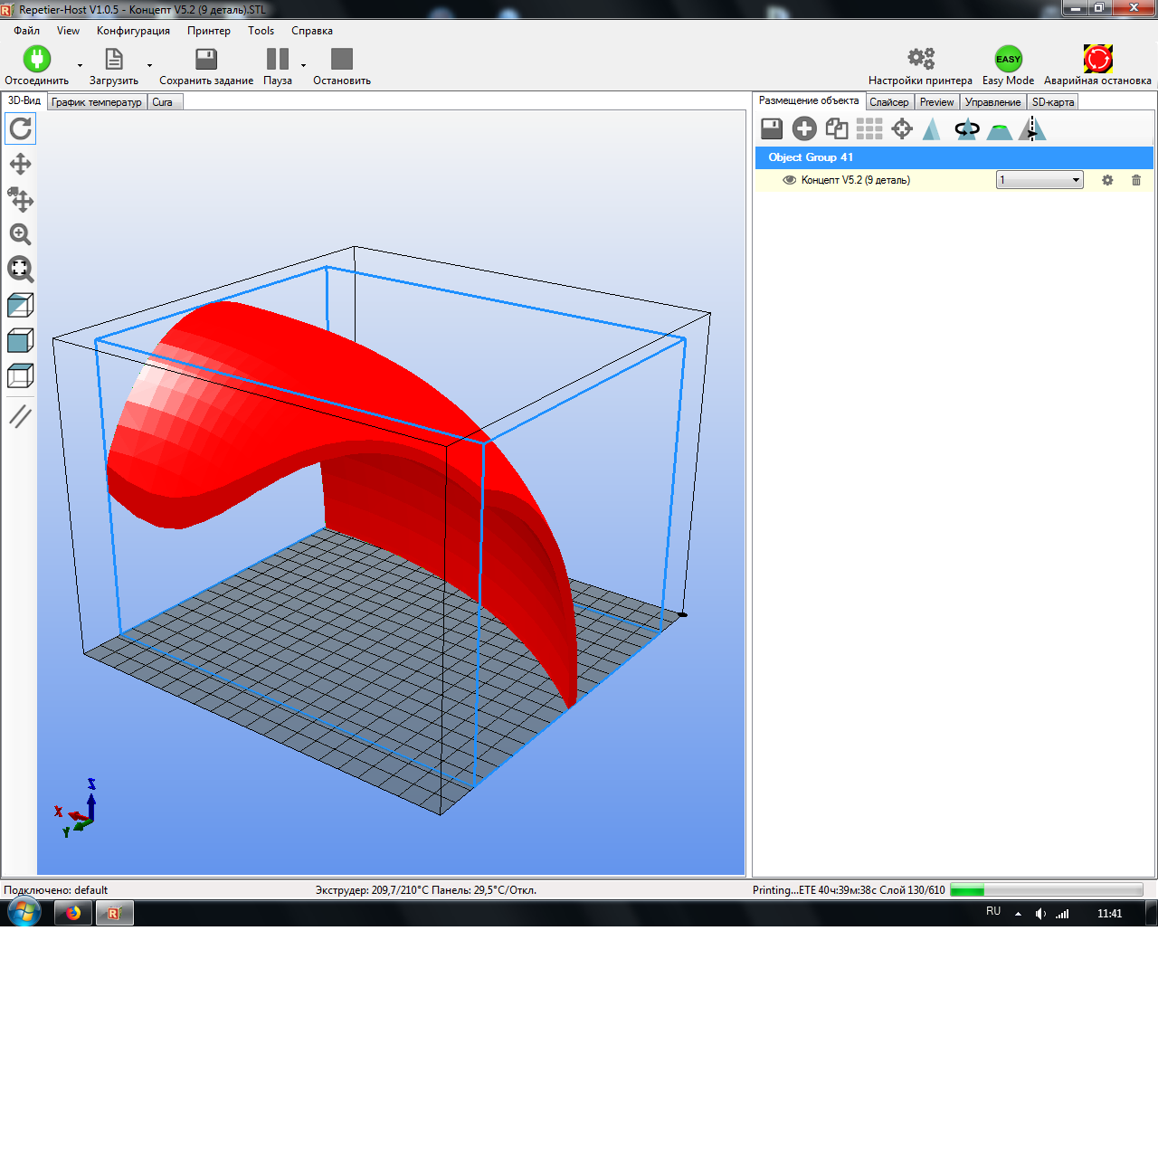Open the Конфигурация menu
1158x1149 pixels.
pos(133,30)
